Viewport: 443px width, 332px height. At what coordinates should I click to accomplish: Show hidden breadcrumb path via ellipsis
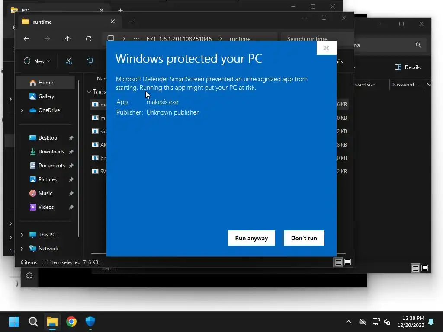point(136,38)
